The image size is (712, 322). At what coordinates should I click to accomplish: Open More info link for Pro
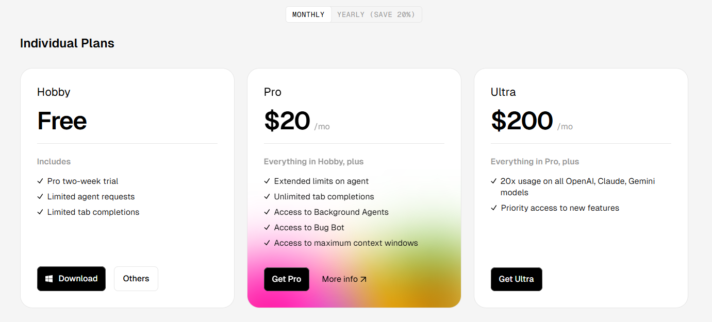point(344,279)
